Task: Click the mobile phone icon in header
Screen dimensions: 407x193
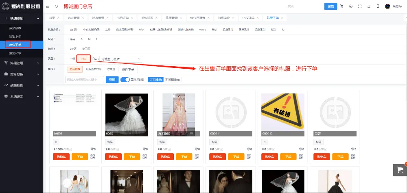Action: (378, 6)
